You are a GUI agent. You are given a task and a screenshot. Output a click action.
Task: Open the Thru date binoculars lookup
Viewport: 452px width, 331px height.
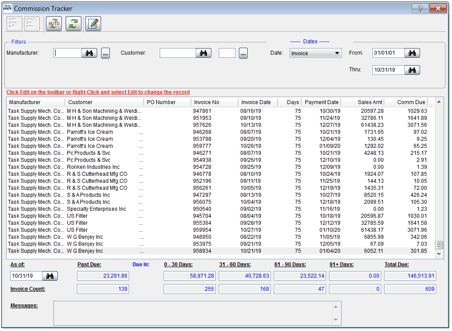click(411, 70)
